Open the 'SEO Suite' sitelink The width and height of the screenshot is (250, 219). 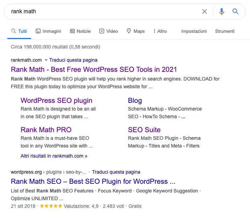tap(144, 130)
